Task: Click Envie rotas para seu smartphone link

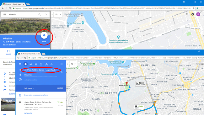Action: [x=36, y=95]
